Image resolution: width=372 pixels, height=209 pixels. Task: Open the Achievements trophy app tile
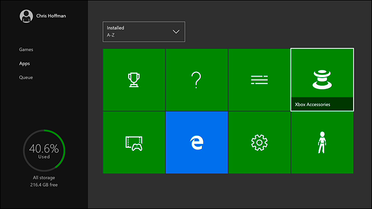click(x=134, y=80)
